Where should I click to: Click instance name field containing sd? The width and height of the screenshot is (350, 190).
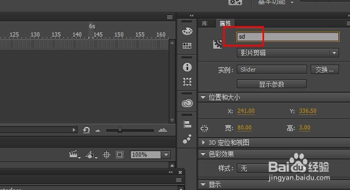[x=288, y=37]
